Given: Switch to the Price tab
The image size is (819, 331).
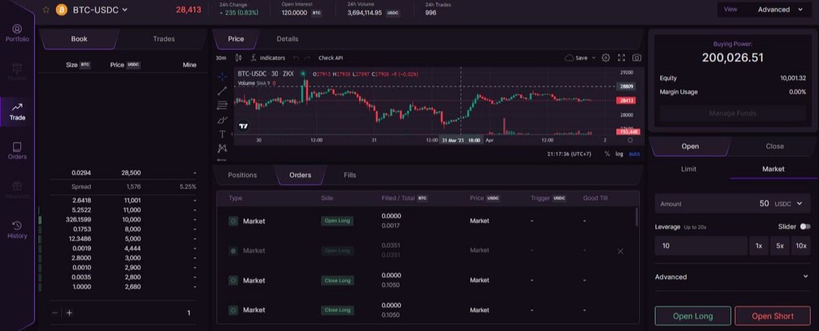Looking at the screenshot, I should point(235,39).
